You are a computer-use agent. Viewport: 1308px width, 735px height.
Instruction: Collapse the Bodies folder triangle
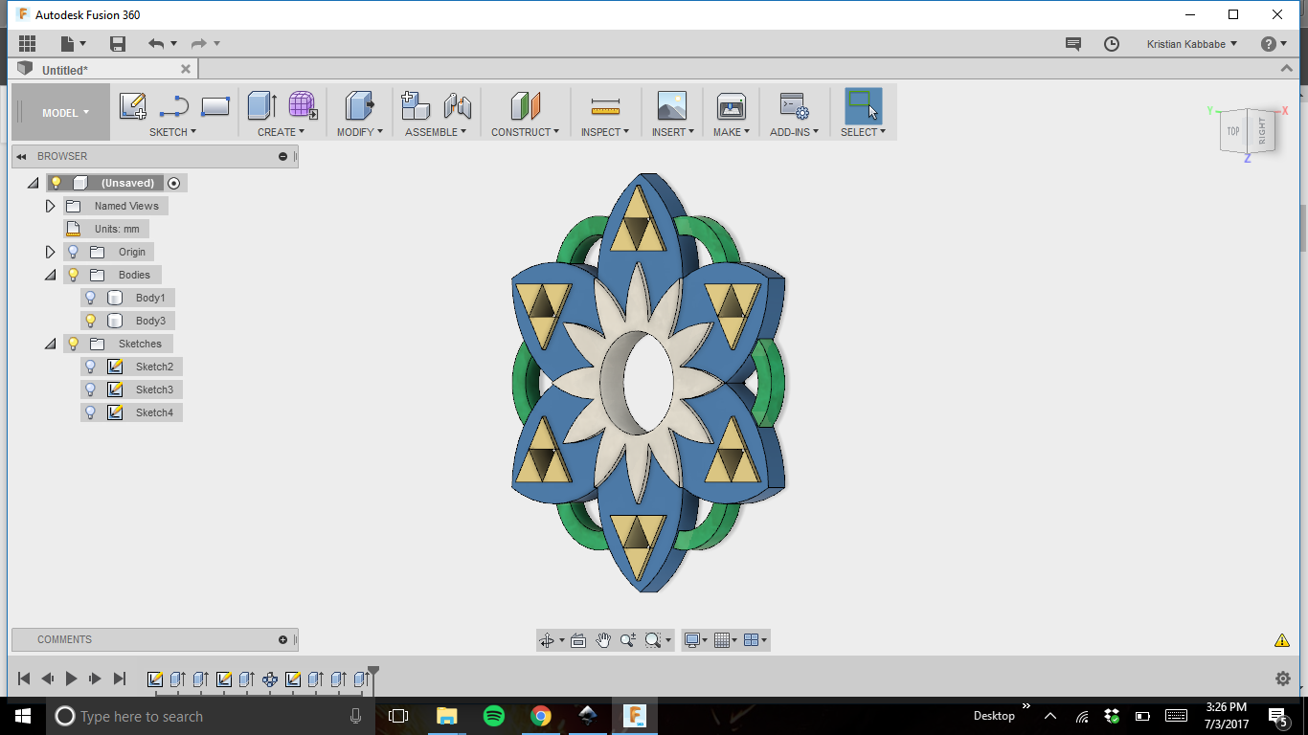click(51, 276)
